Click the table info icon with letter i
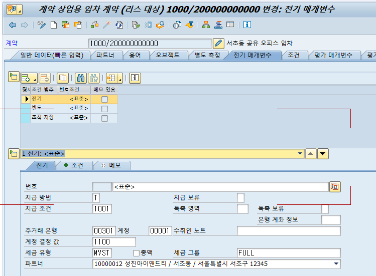 click(x=135, y=78)
